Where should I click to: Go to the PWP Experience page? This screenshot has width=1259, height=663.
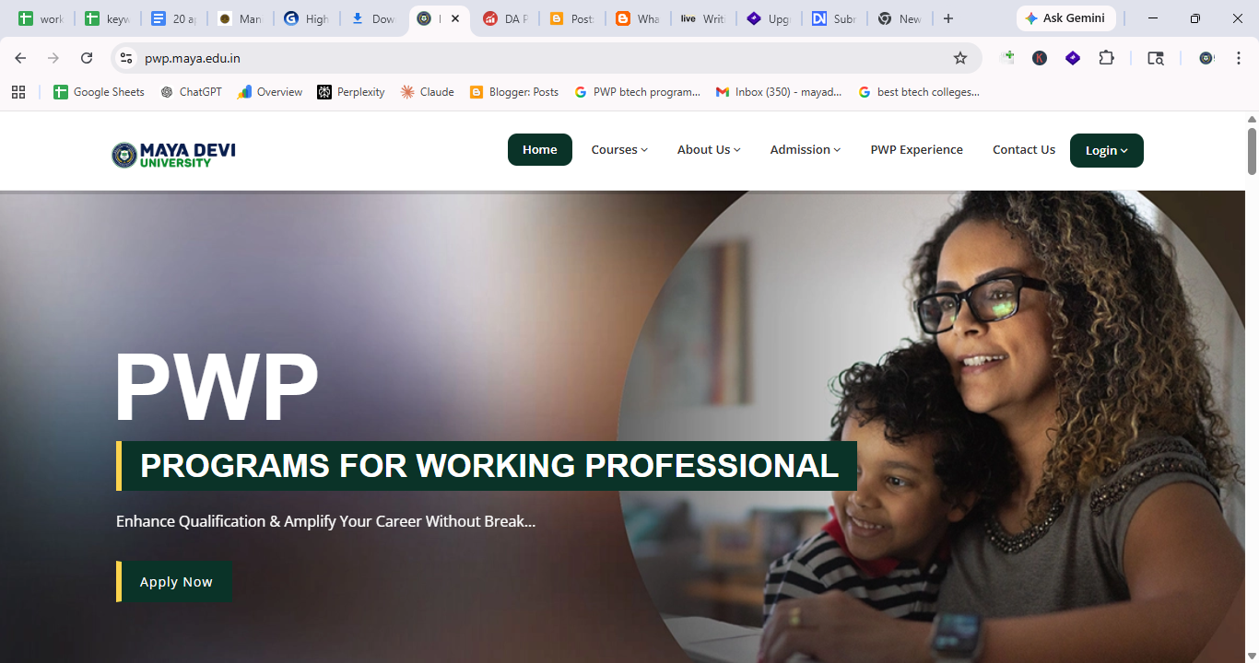point(917,150)
